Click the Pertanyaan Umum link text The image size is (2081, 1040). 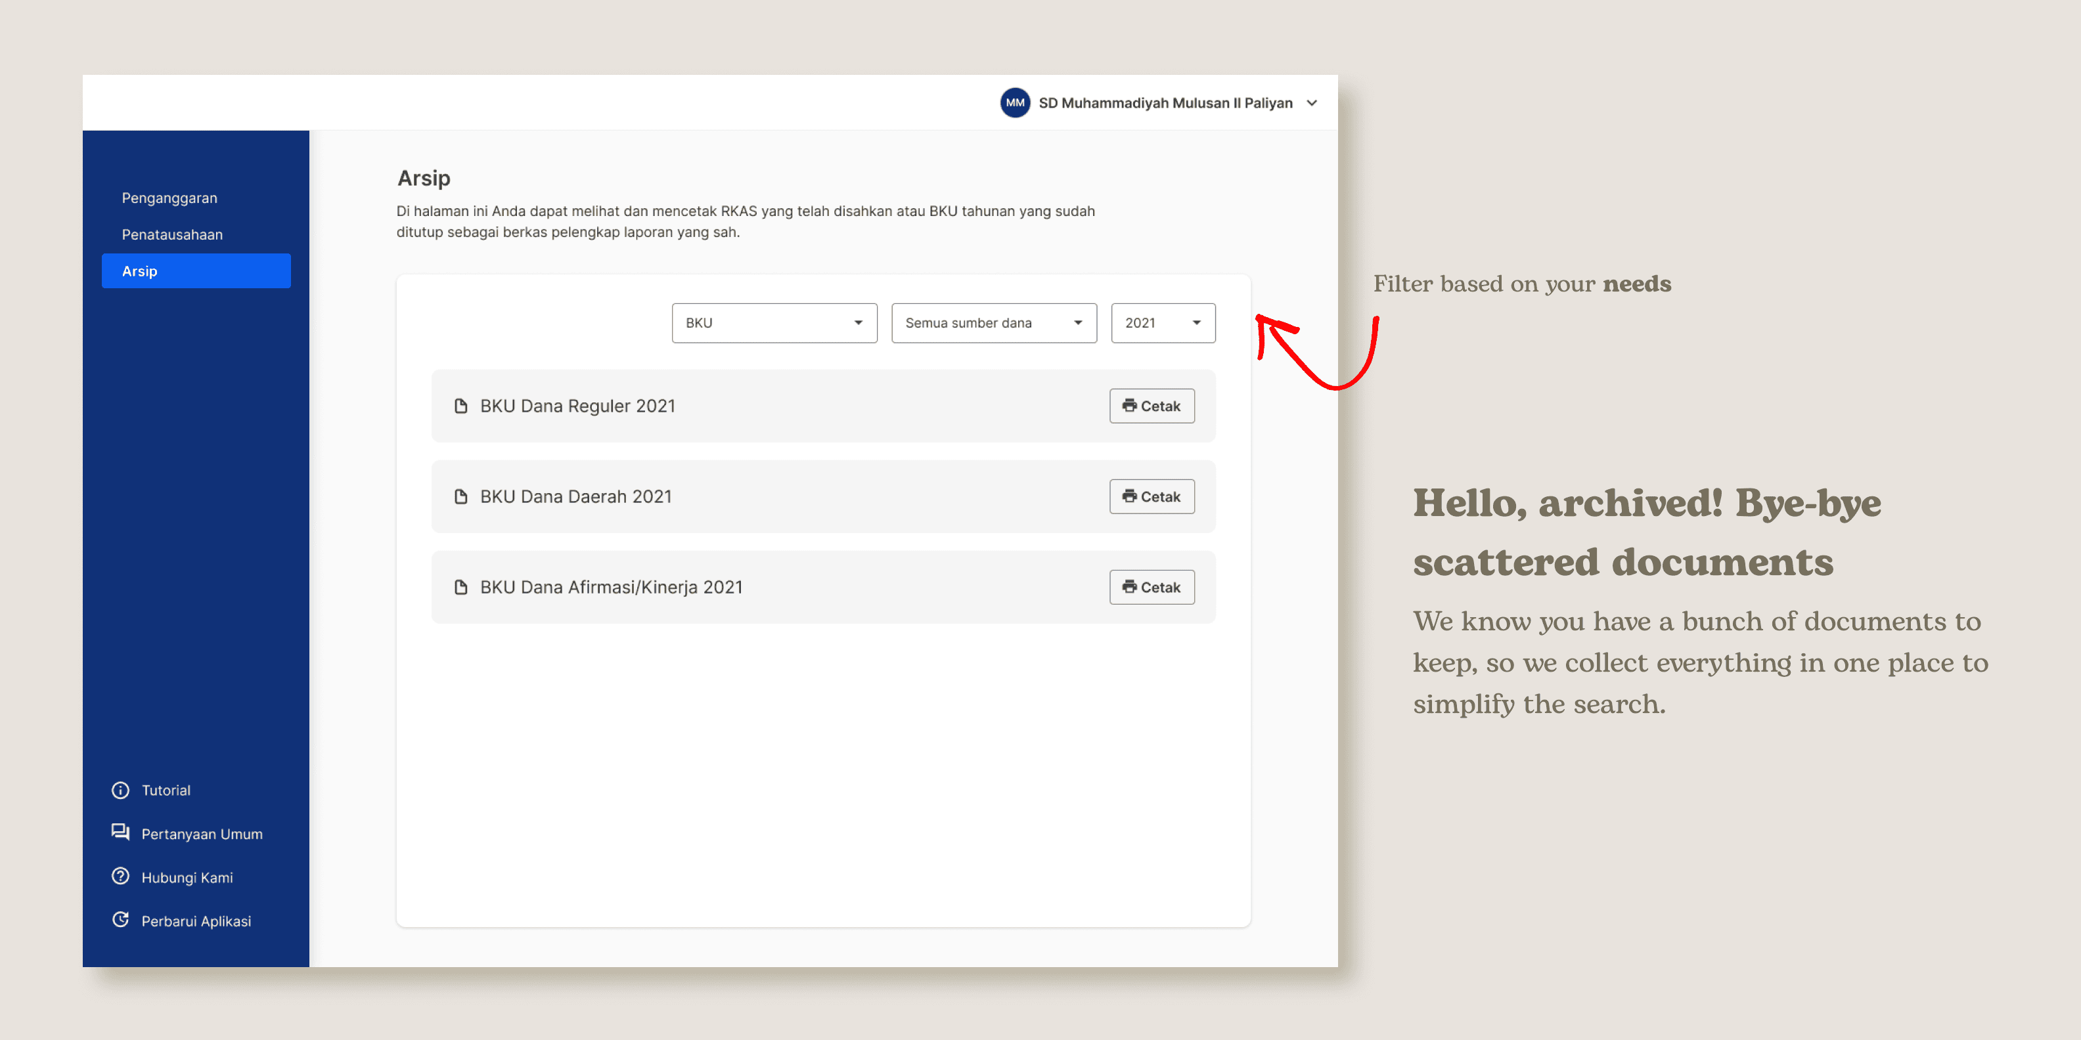202,834
